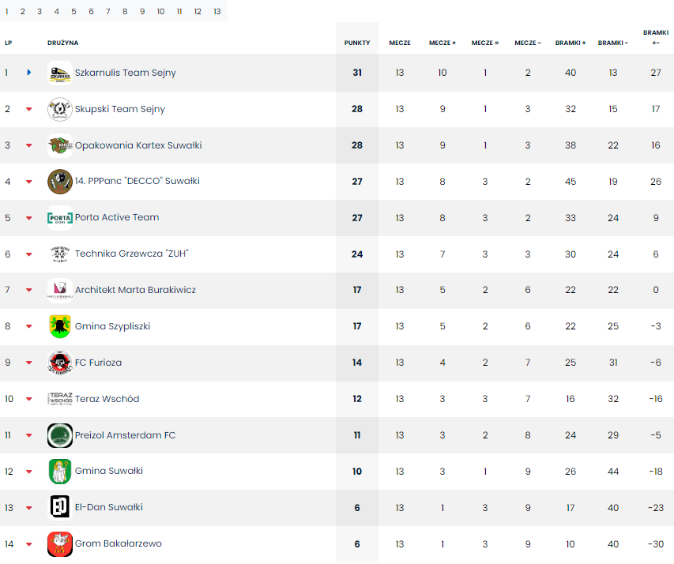Select the Porta Active Team logo
The height and width of the screenshot is (564, 674).
point(60,218)
